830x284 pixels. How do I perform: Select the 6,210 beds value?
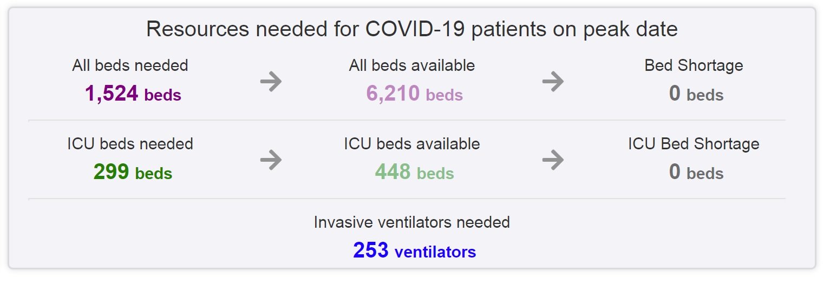tap(414, 94)
